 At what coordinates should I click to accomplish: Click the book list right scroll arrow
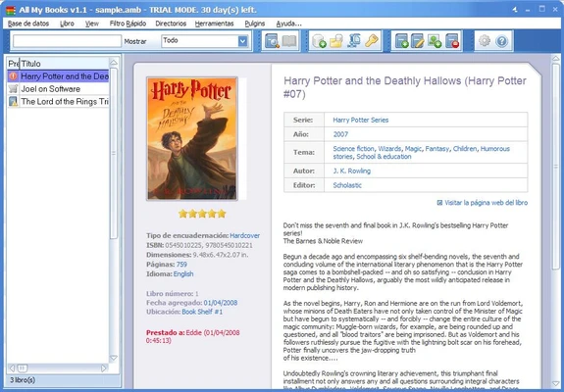[104, 368]
